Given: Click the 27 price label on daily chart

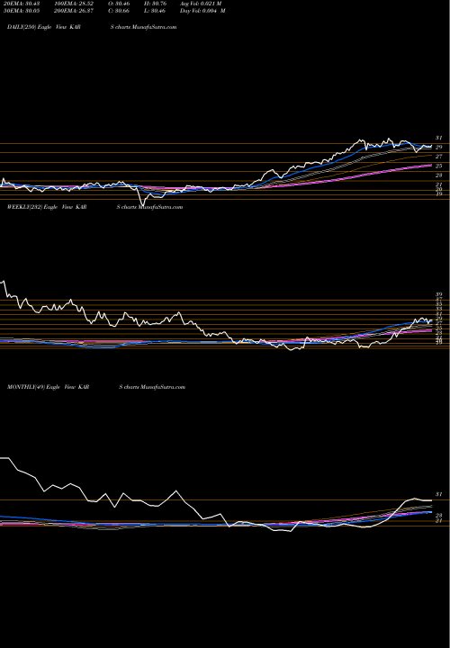Looking at the screenshot, I should [439, 157].
